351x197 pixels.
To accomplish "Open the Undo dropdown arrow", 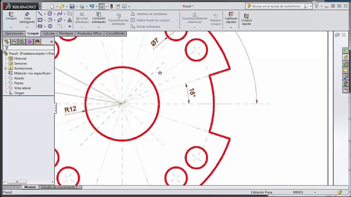I will coord(96,7).
